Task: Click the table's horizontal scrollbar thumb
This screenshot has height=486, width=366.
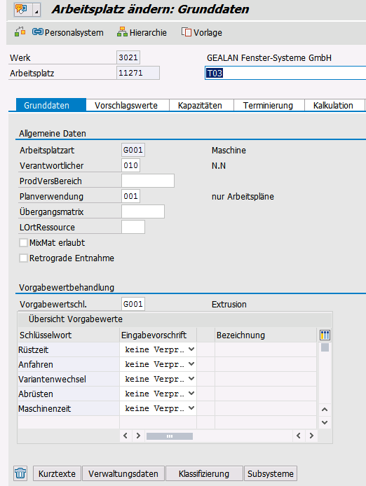Action: tap(170, 436)
